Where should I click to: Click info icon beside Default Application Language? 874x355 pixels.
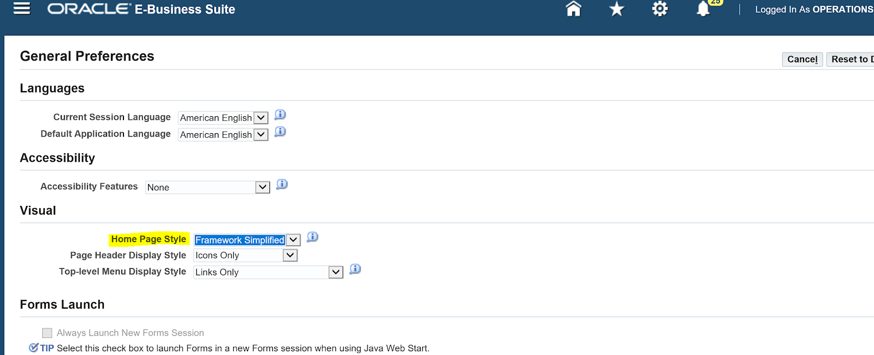280,133
